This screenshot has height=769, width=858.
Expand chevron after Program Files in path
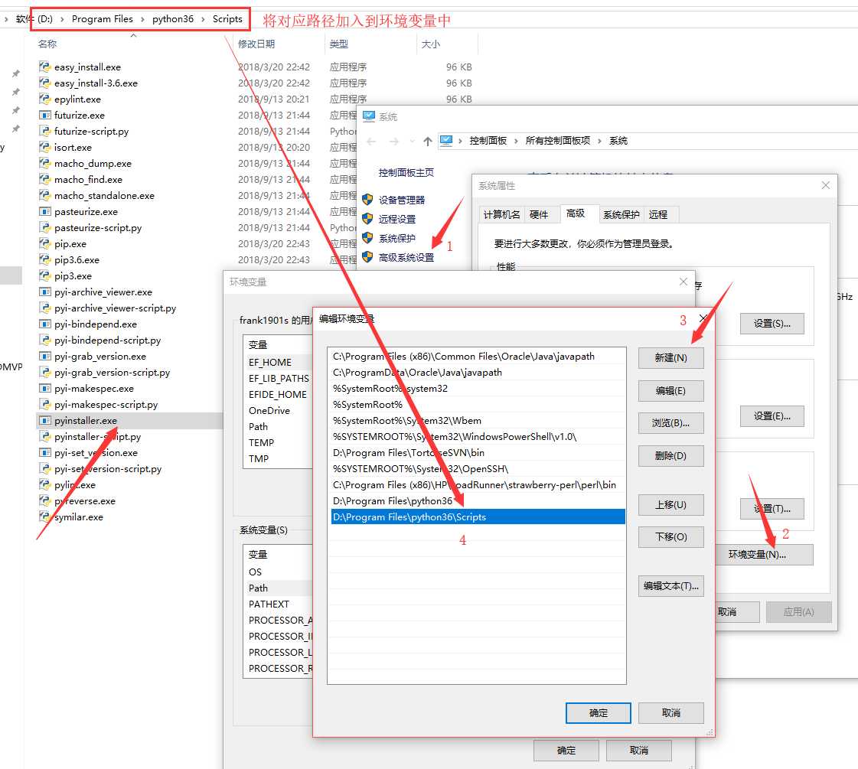click(142, 19)
